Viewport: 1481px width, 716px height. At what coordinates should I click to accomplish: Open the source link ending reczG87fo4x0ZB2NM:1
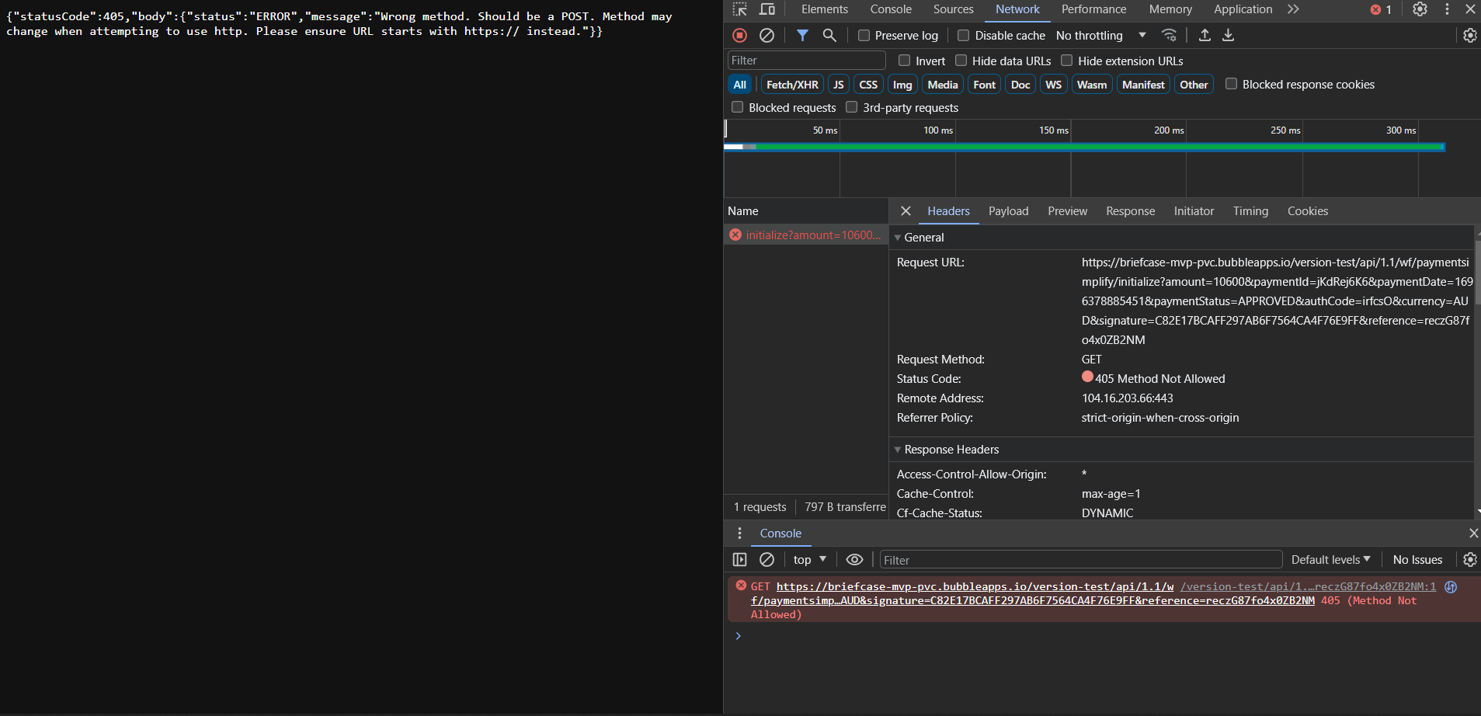coord(1308,587)
